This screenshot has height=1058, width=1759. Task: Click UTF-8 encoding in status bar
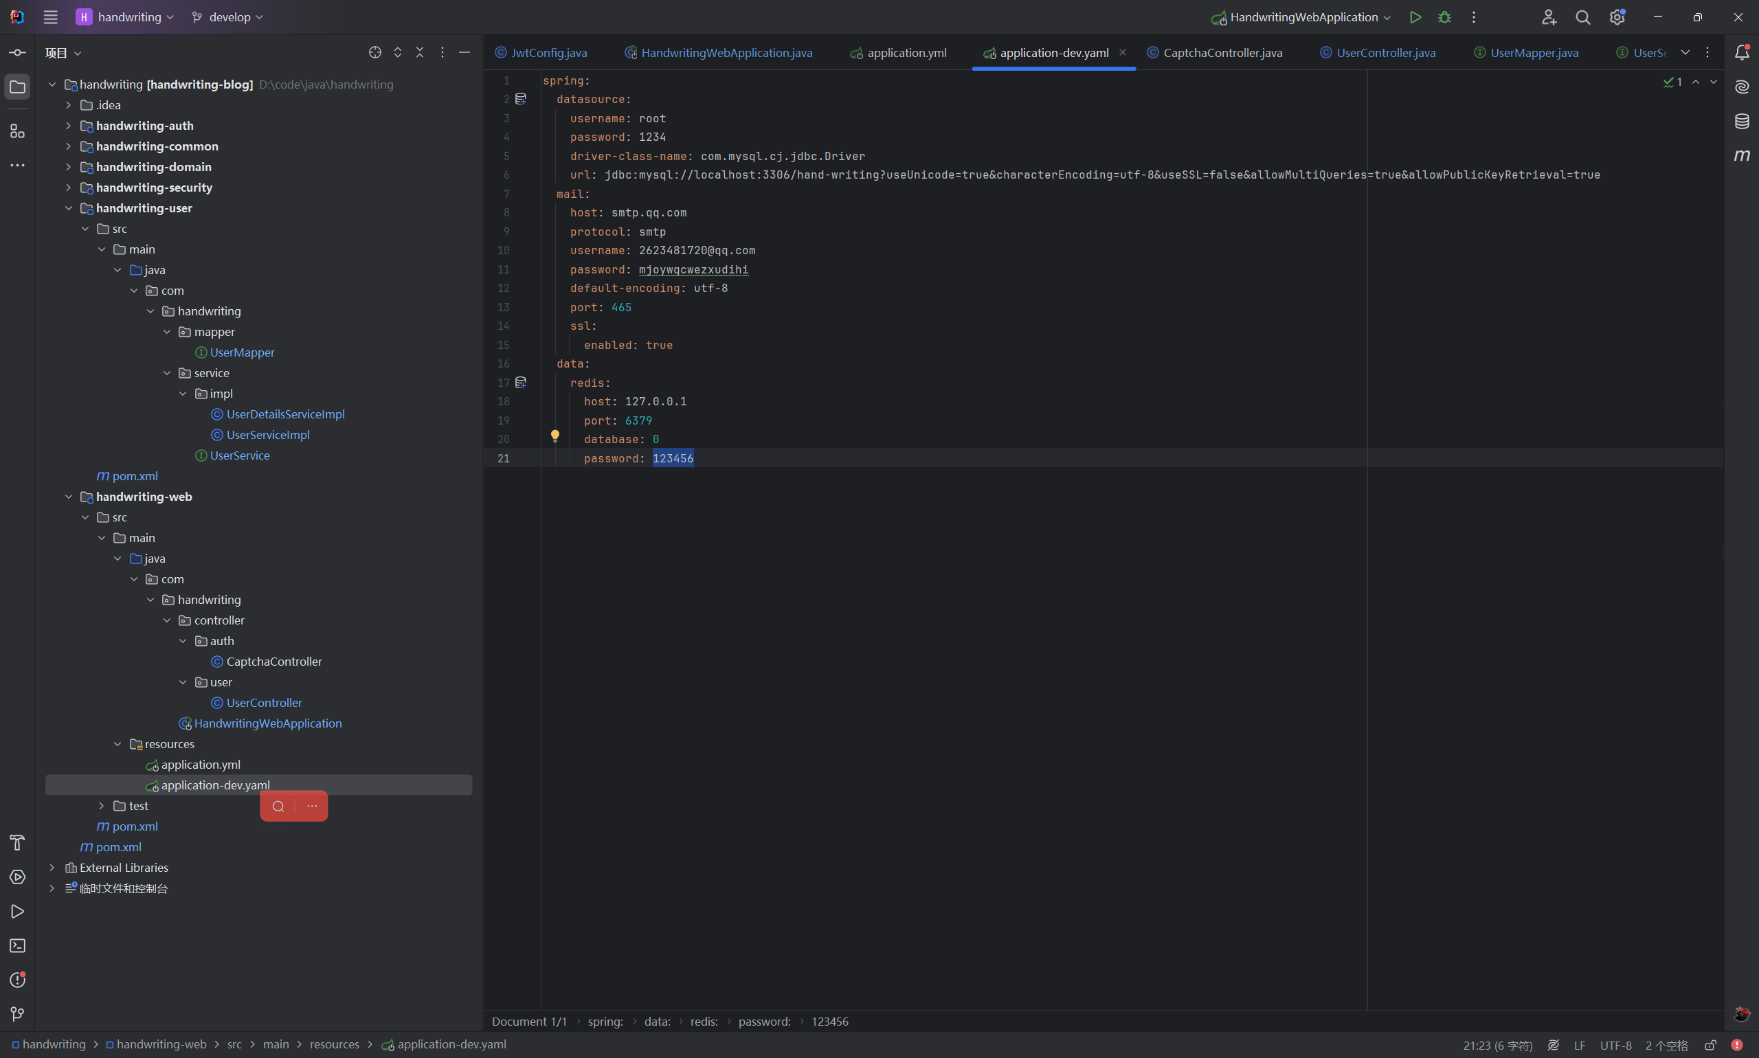(x=1615, y=1044)
